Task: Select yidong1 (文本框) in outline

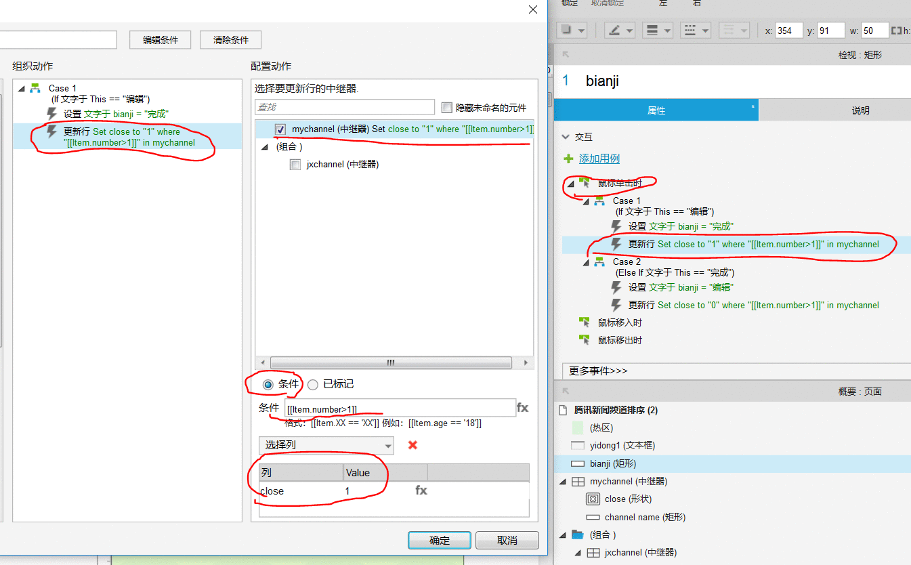Action: 622,445
